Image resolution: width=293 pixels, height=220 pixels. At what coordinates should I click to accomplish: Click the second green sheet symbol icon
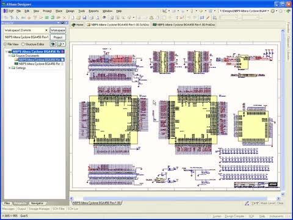52,18
